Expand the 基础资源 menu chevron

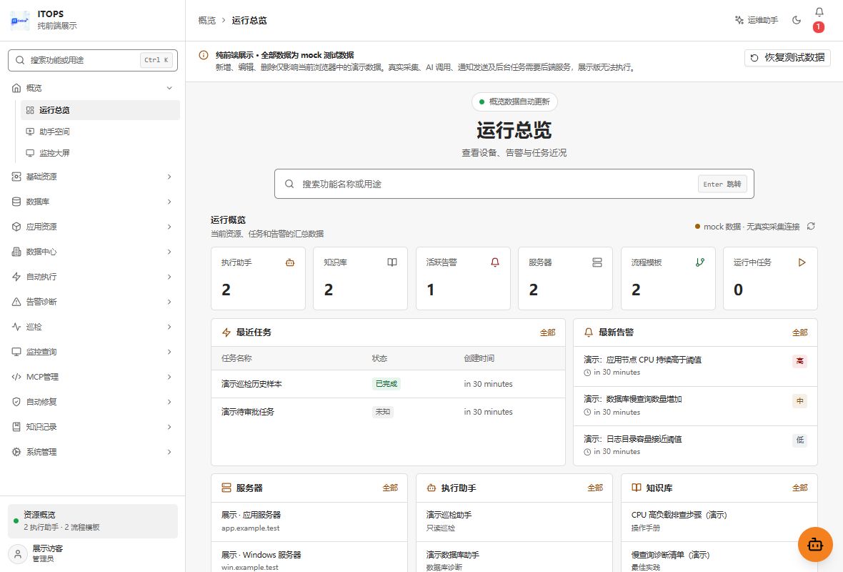169,177
